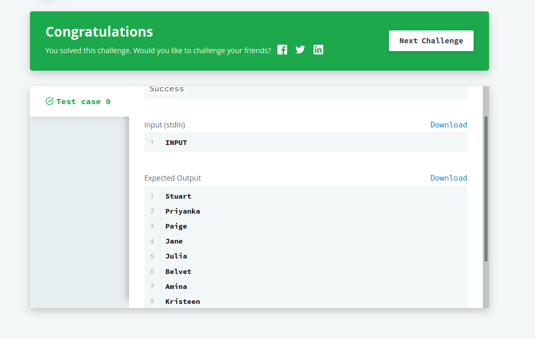Viewport: 535px width, 339px height.
Task: Click the Success status message
Action: click(167, 89)
